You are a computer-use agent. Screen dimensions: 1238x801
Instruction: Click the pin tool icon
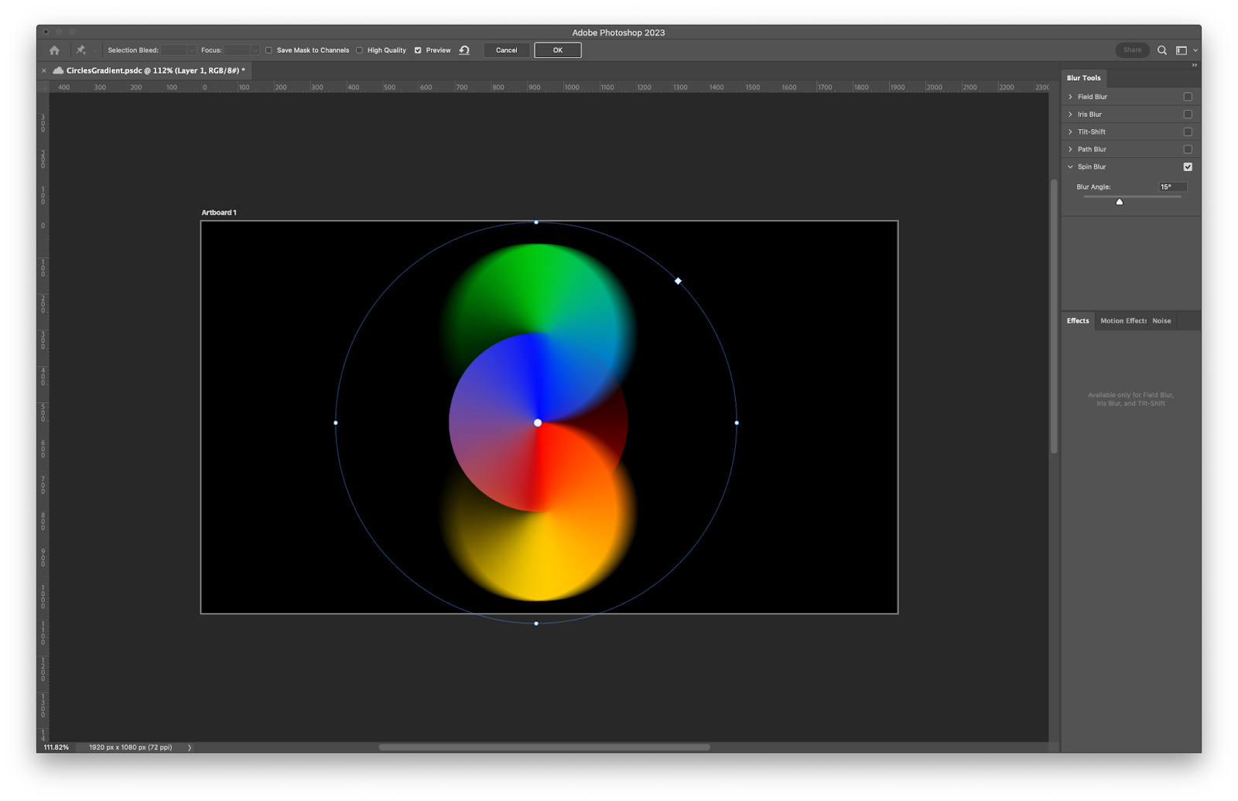pyautogui.click(x=80, y=50)
